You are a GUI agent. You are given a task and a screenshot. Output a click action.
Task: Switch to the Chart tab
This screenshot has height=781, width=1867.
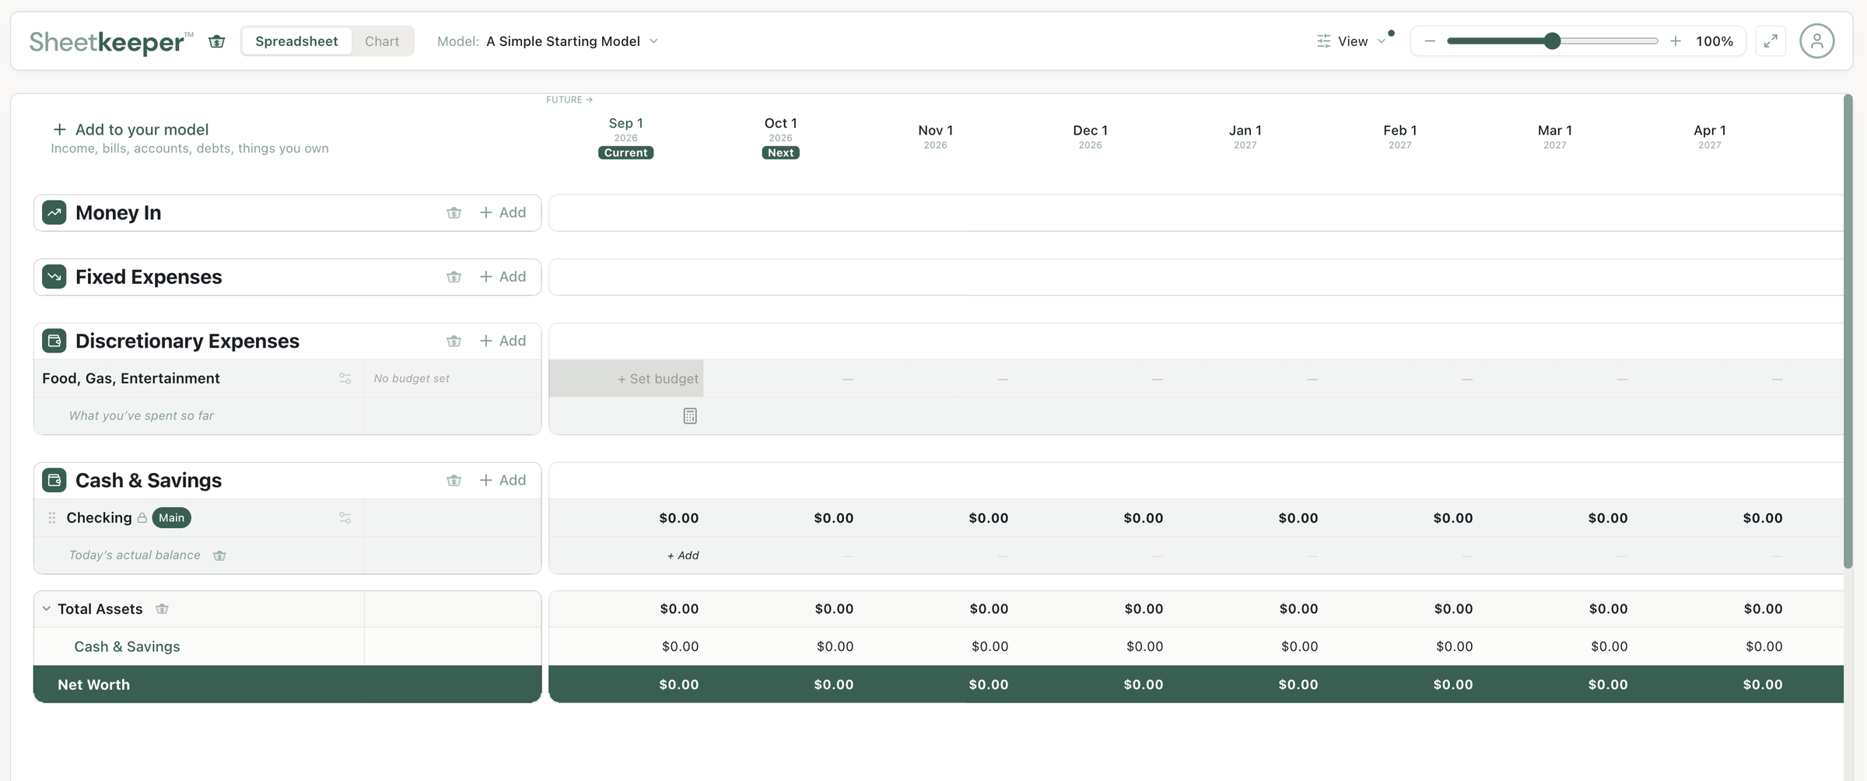pyautogui.click(x=382, y=41)
